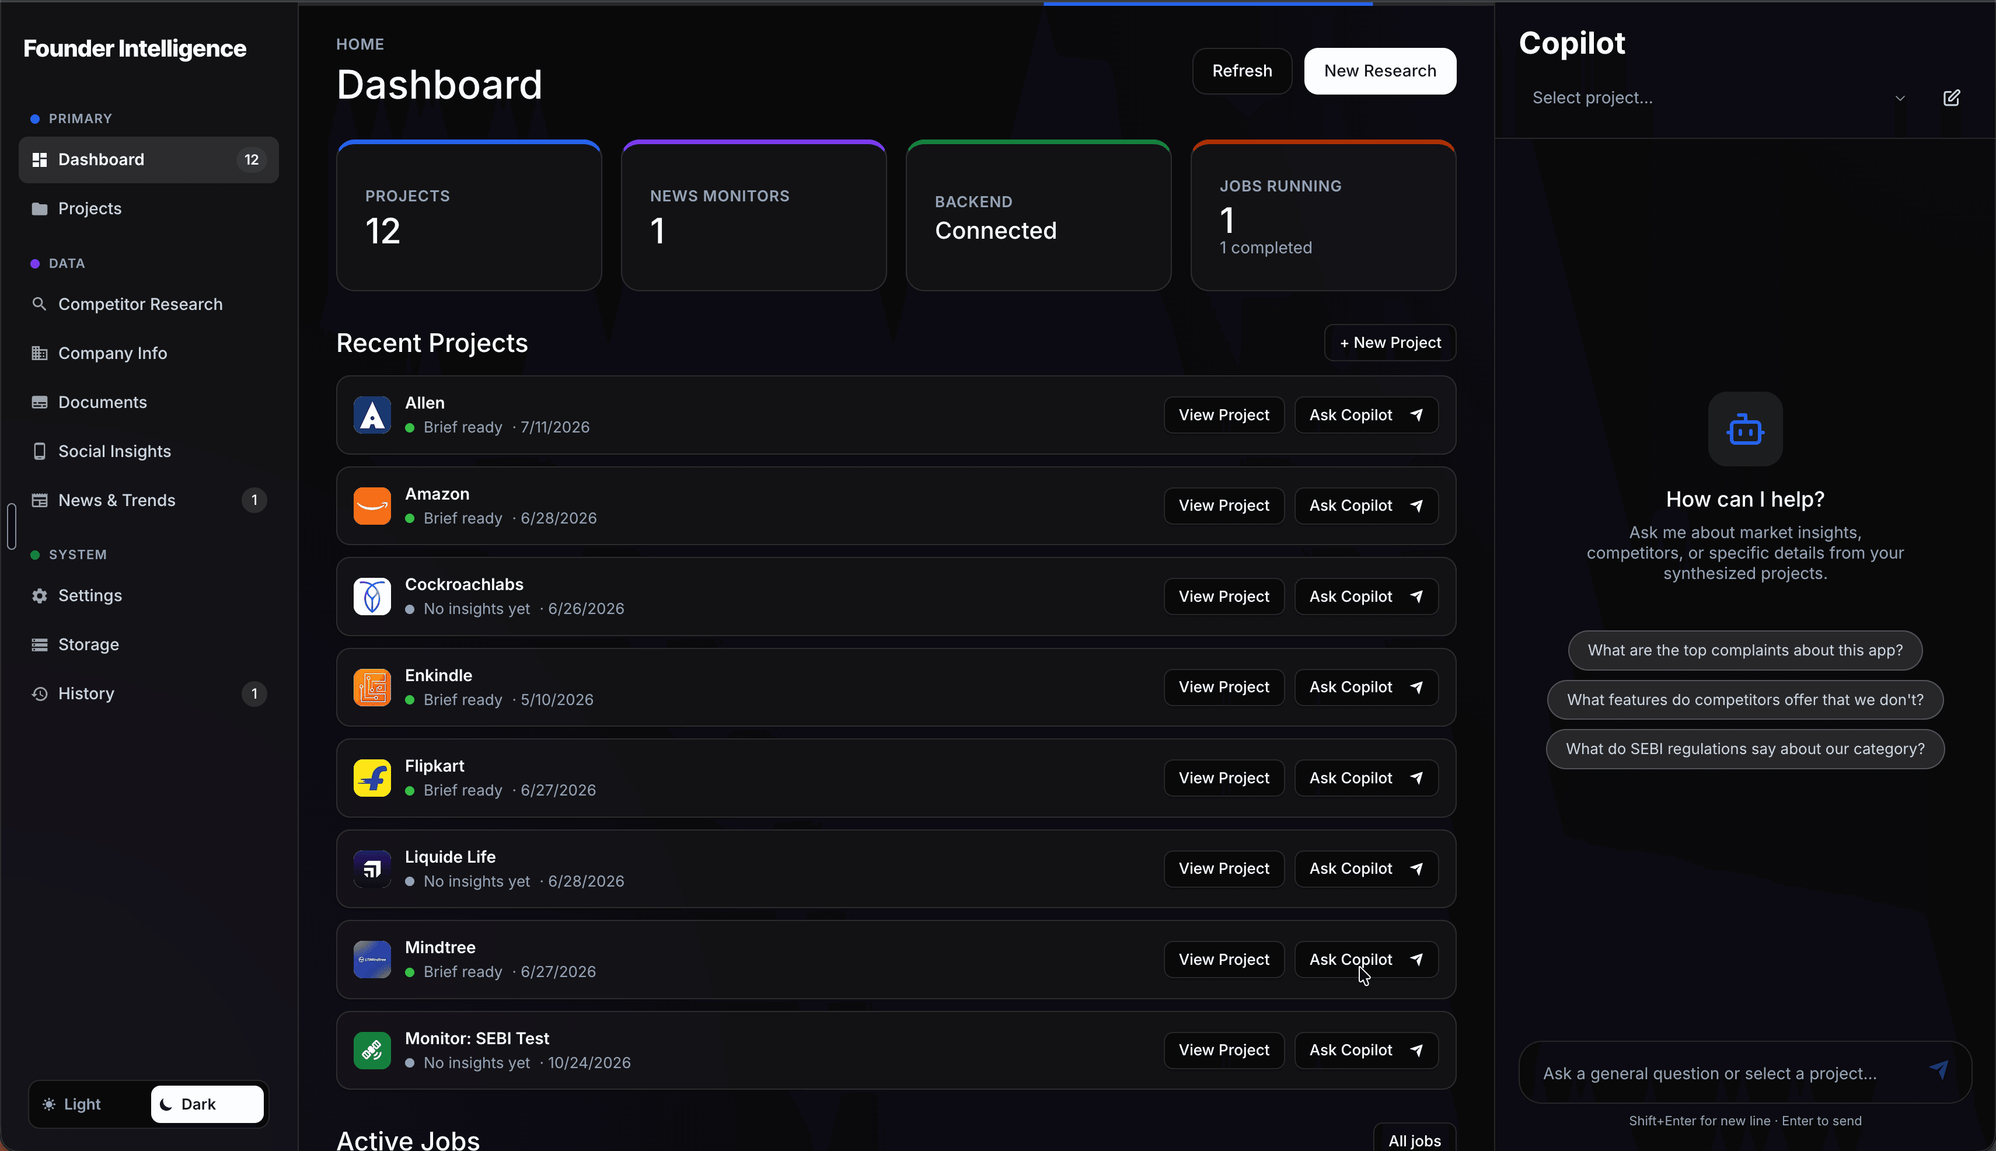The height and width of the screenshot is (1151, 1996).
Task: Click the + New Project button
Action: (1390, 342)
